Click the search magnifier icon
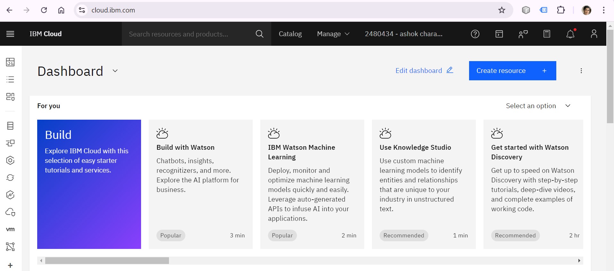This screenshot has height=271, width=614. coord(259,34)
